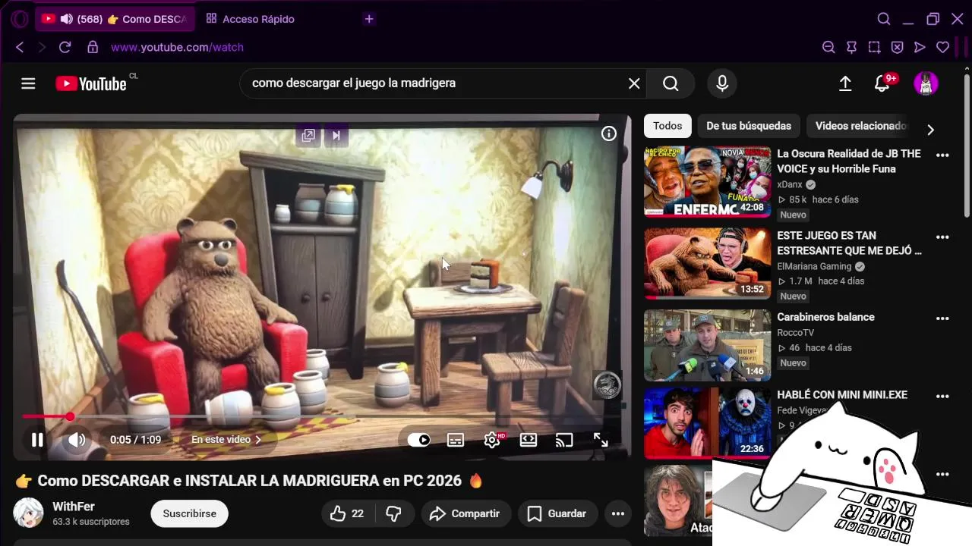Show the video info card icon
Screen dimensions: 972x546
coord(609,133)
